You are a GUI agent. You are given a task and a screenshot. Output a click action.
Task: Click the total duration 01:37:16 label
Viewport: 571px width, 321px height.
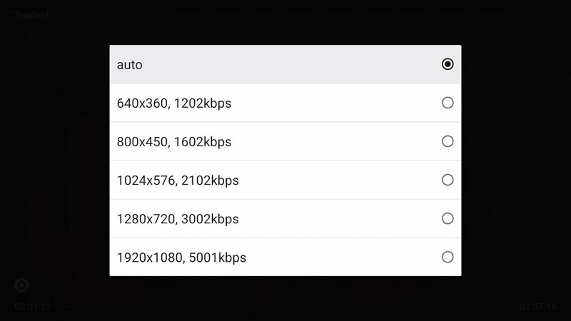click(x=538, y=306)
